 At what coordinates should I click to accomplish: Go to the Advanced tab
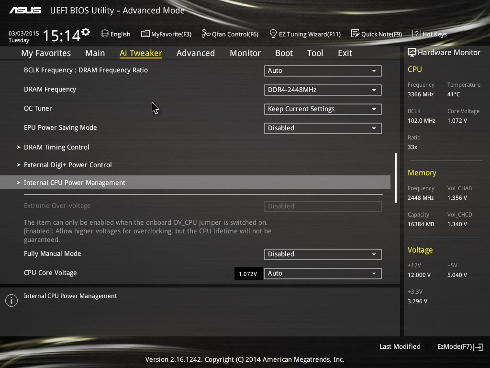(196, 53)
